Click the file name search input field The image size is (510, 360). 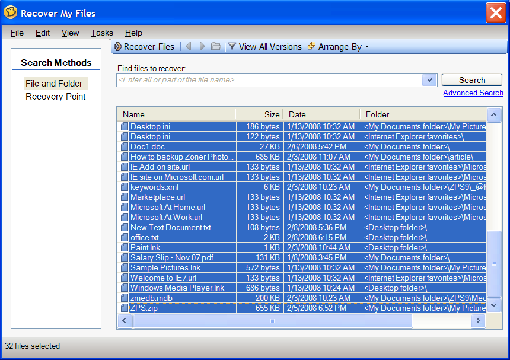(269, 80)
